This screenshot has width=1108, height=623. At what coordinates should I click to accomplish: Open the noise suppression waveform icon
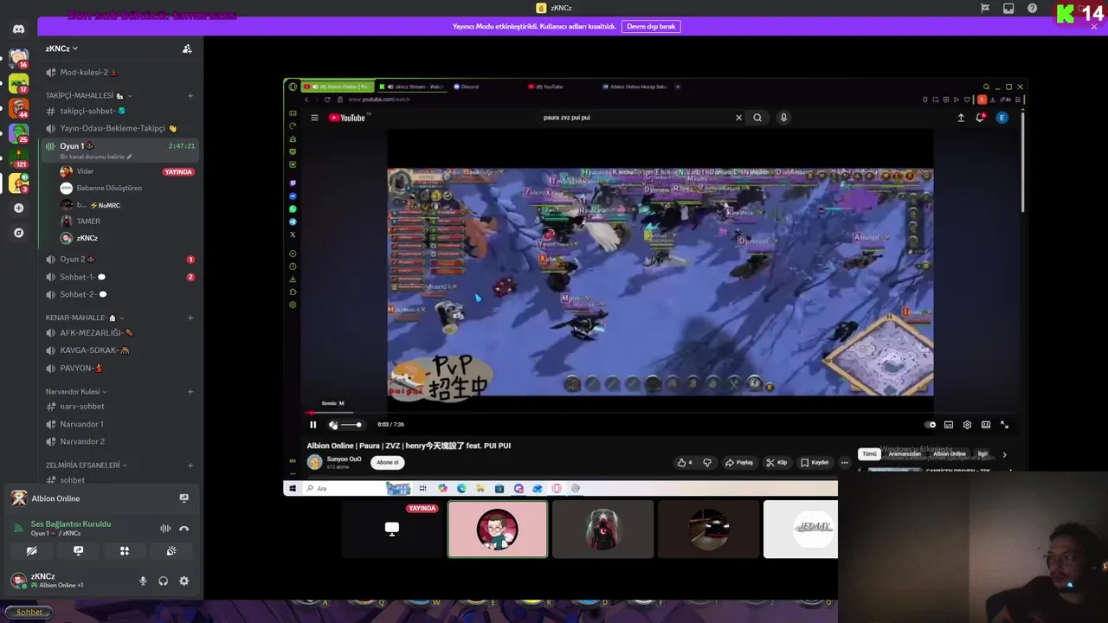[x=165, y=529]
